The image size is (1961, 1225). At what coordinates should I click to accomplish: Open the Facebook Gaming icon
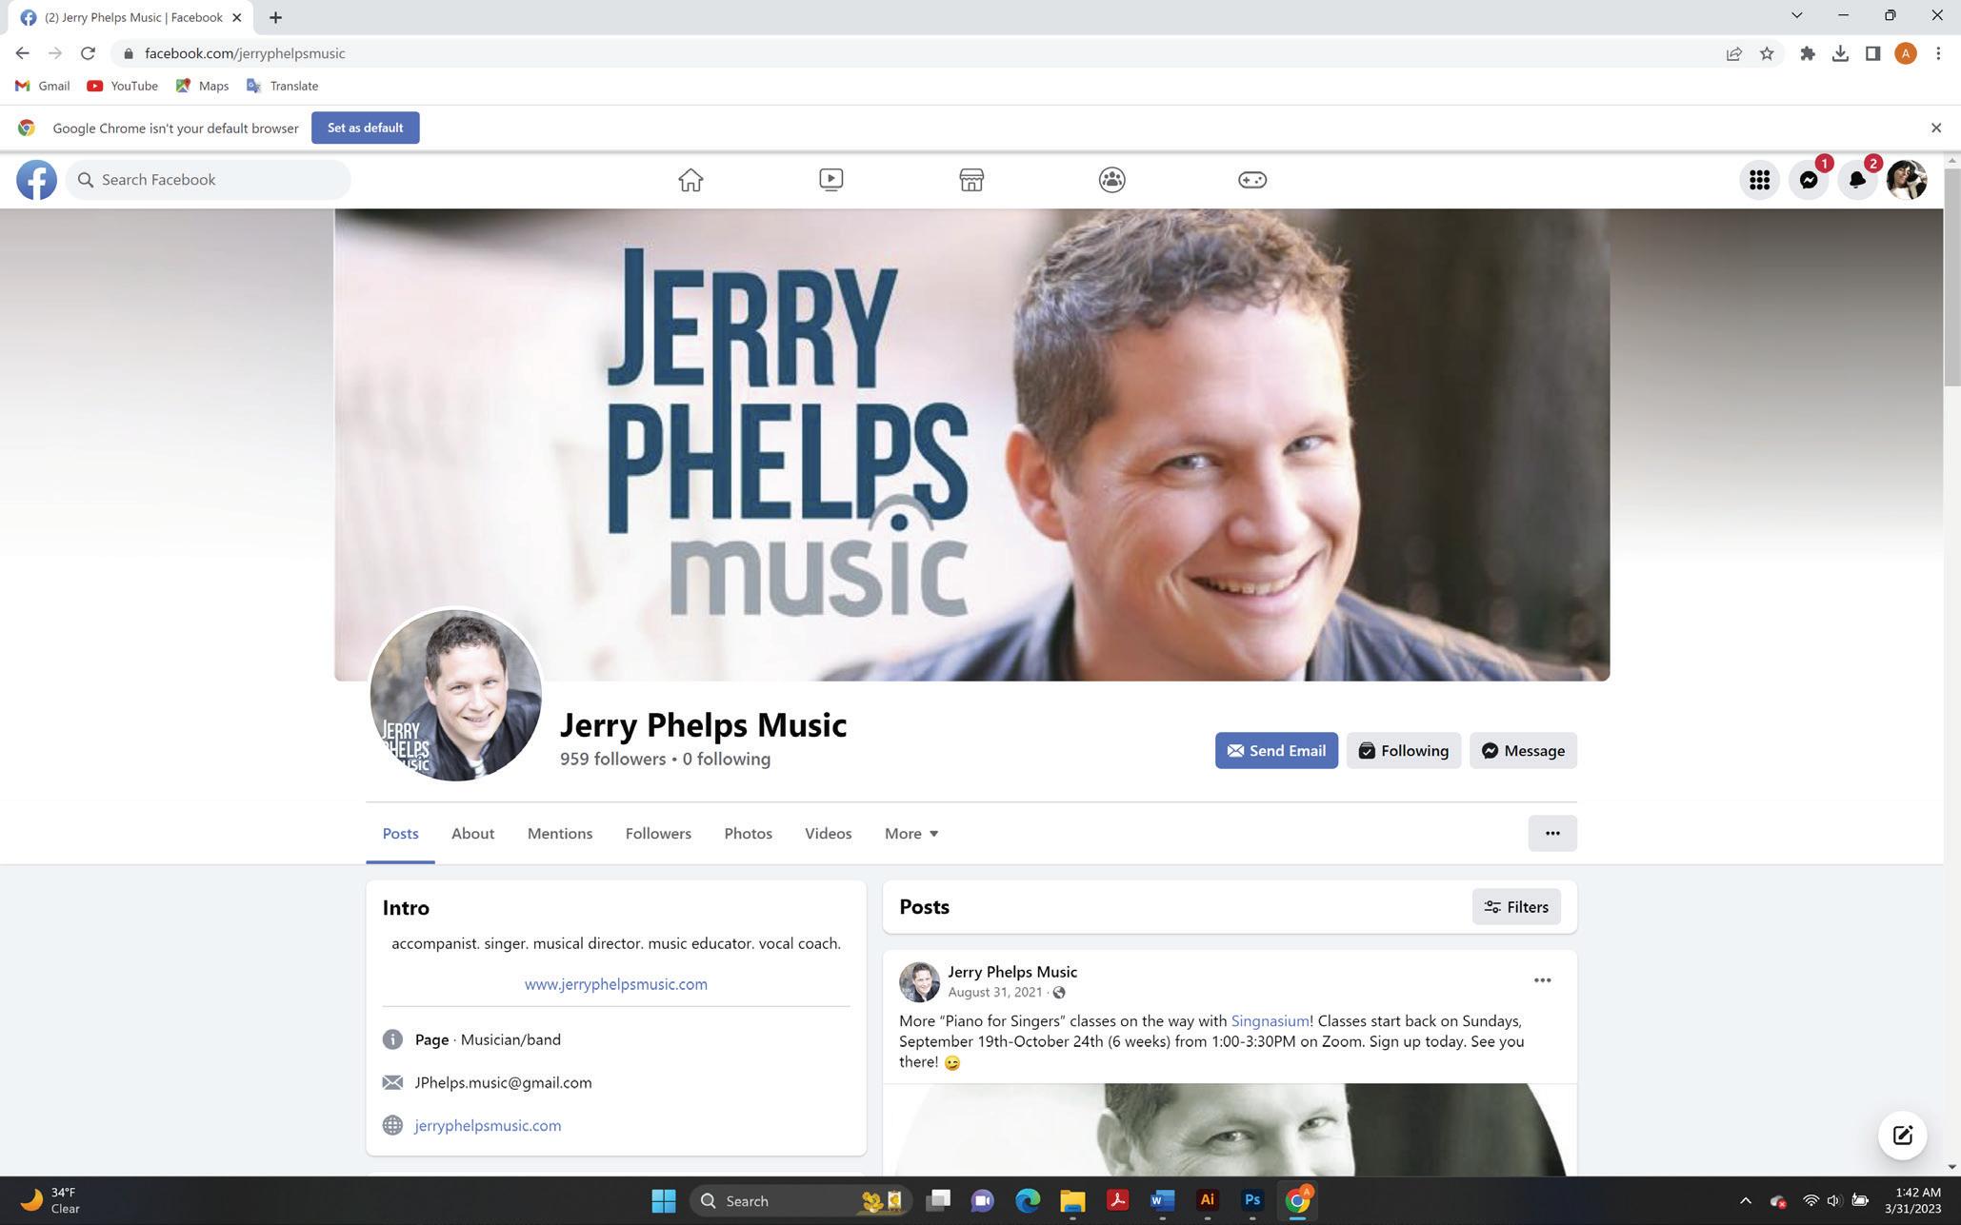coord(1251,180)
